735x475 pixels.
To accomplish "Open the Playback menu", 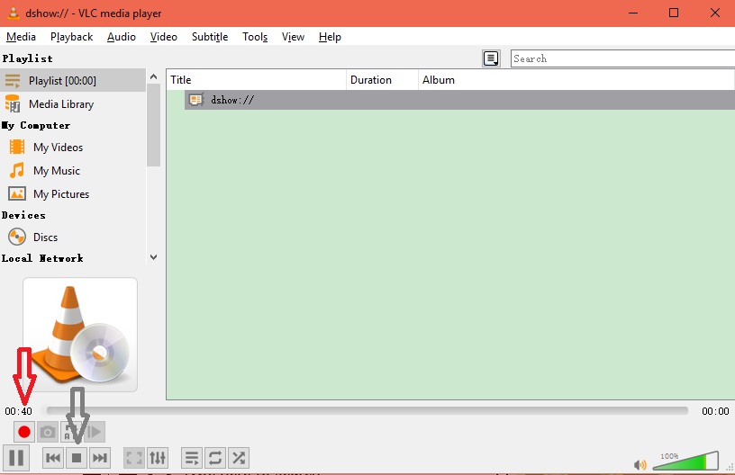I will (72, 37).
